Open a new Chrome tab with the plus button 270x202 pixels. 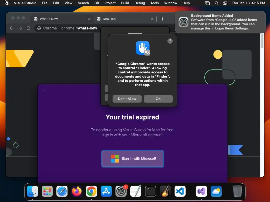point(162,19)
